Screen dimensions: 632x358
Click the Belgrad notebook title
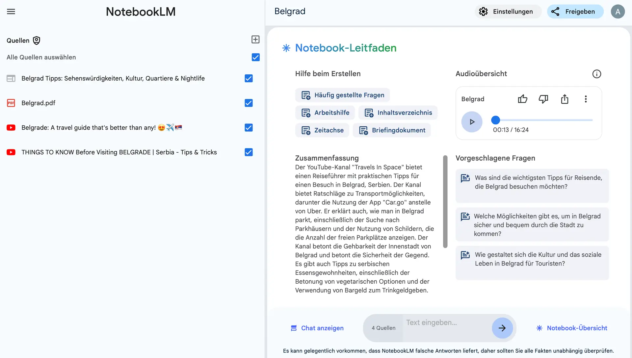pos(290,12)
